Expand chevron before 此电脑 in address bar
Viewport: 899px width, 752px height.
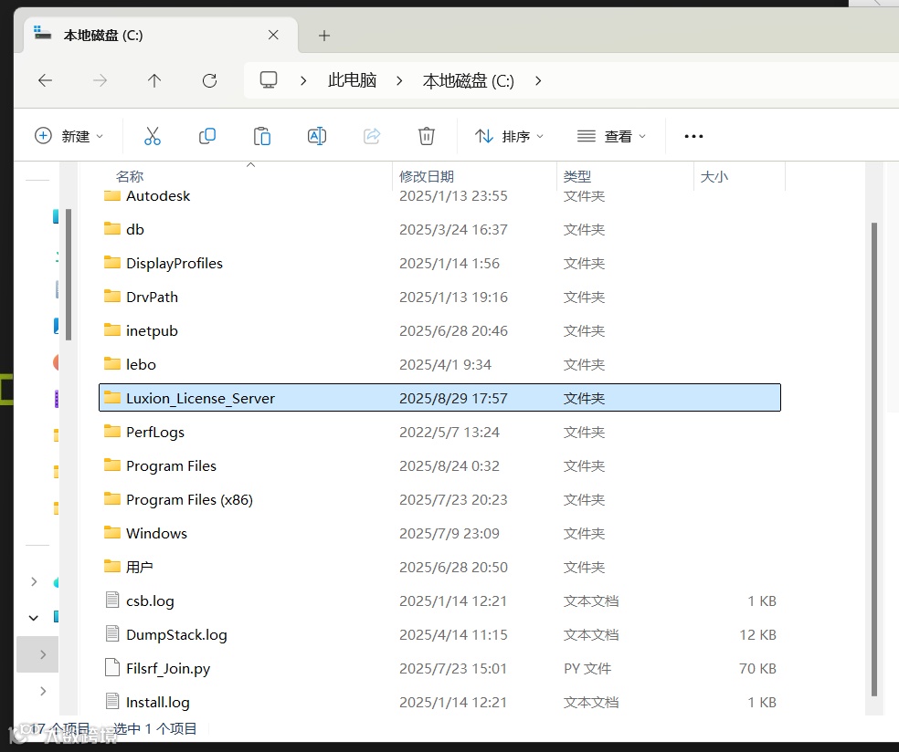[x=303, y=80]
